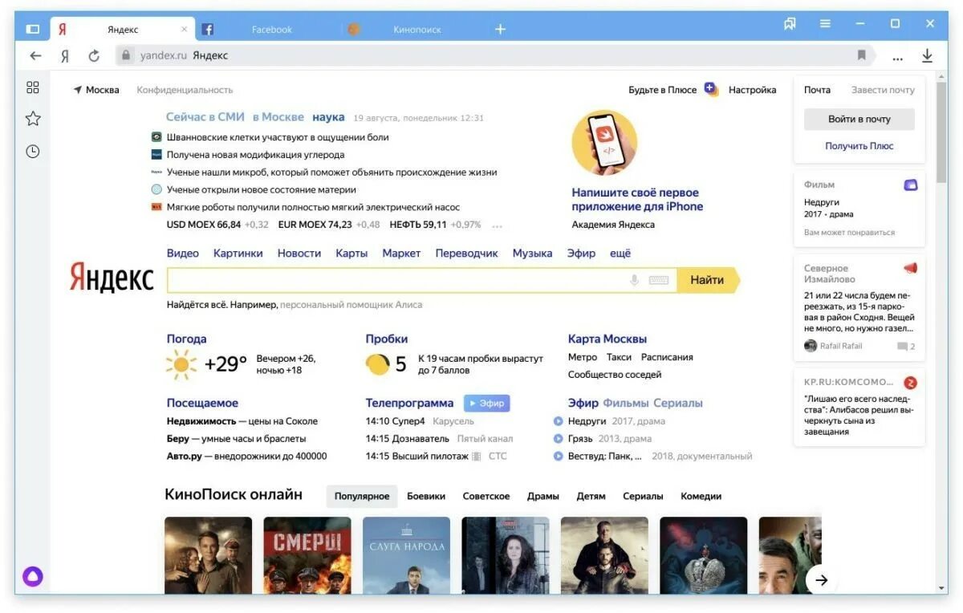This screenshot has width=963, height=613.
Task: Open the on-screen keyboard icon
Action: point(659,280)
